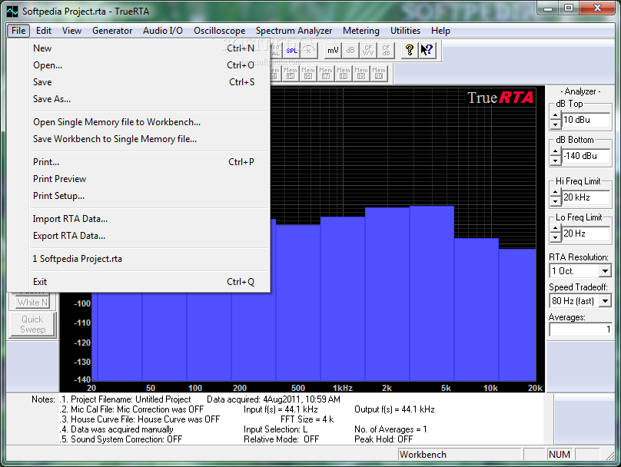Click the mV units toolbar button
This screenshot has height=467, width=621.
pos(333,50)
